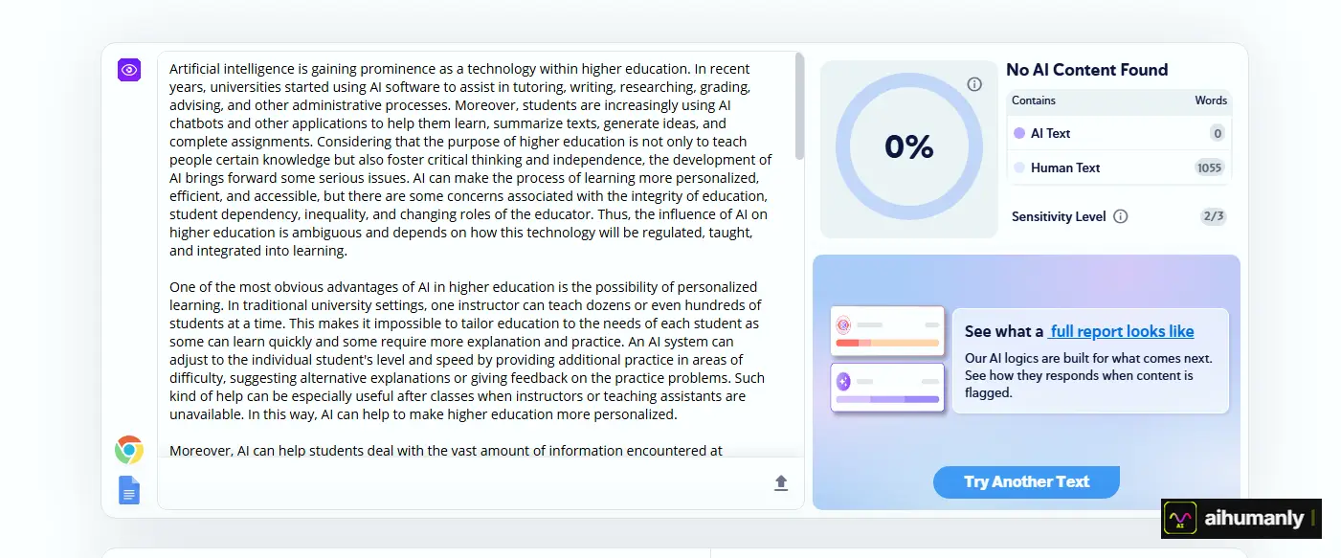Click the aihumanly logo badge
Screen dimensions: 1341x558
point(1240,519)
